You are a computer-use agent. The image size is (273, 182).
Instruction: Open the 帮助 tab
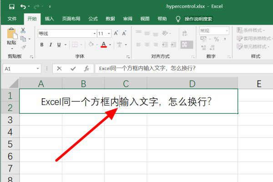162,19
